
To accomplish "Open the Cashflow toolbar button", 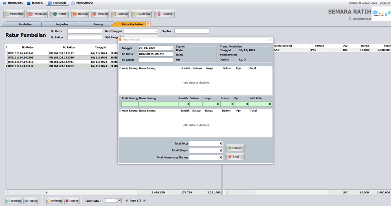I will tap(141, 14).
